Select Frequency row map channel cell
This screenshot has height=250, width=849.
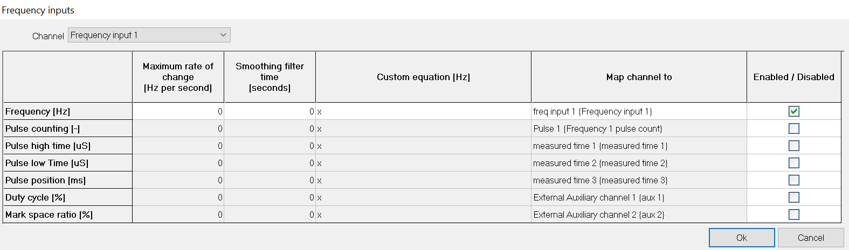point(639,111)
